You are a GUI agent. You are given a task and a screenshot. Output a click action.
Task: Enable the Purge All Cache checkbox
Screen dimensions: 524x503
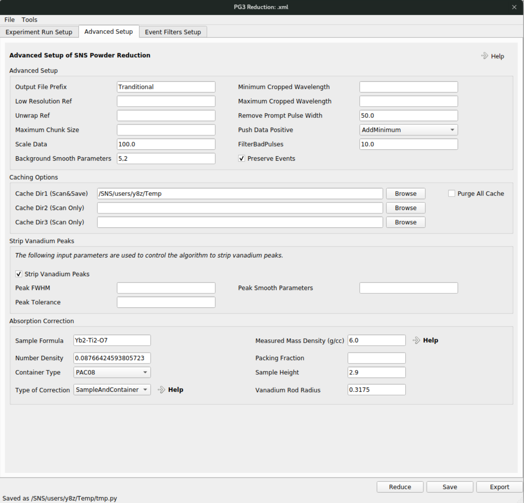[x=452, y=194]
